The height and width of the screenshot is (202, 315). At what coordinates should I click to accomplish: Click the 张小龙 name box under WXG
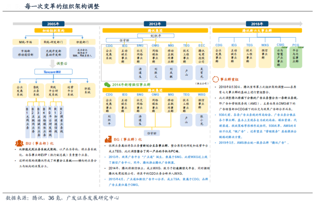pos(202,119)
